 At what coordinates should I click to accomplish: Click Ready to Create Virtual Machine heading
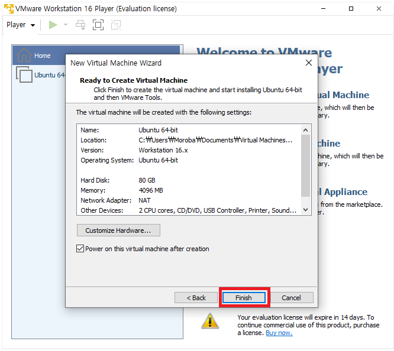click(x=134, y=80)
